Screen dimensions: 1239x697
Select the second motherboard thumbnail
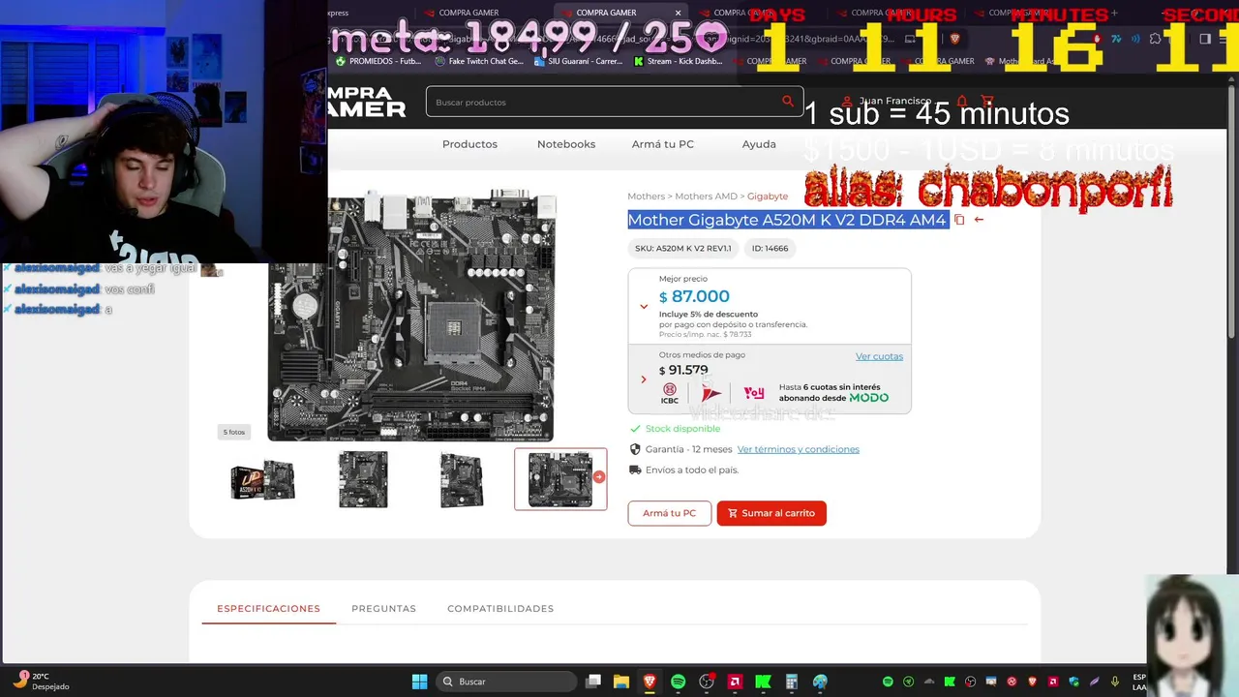point(363,479)
